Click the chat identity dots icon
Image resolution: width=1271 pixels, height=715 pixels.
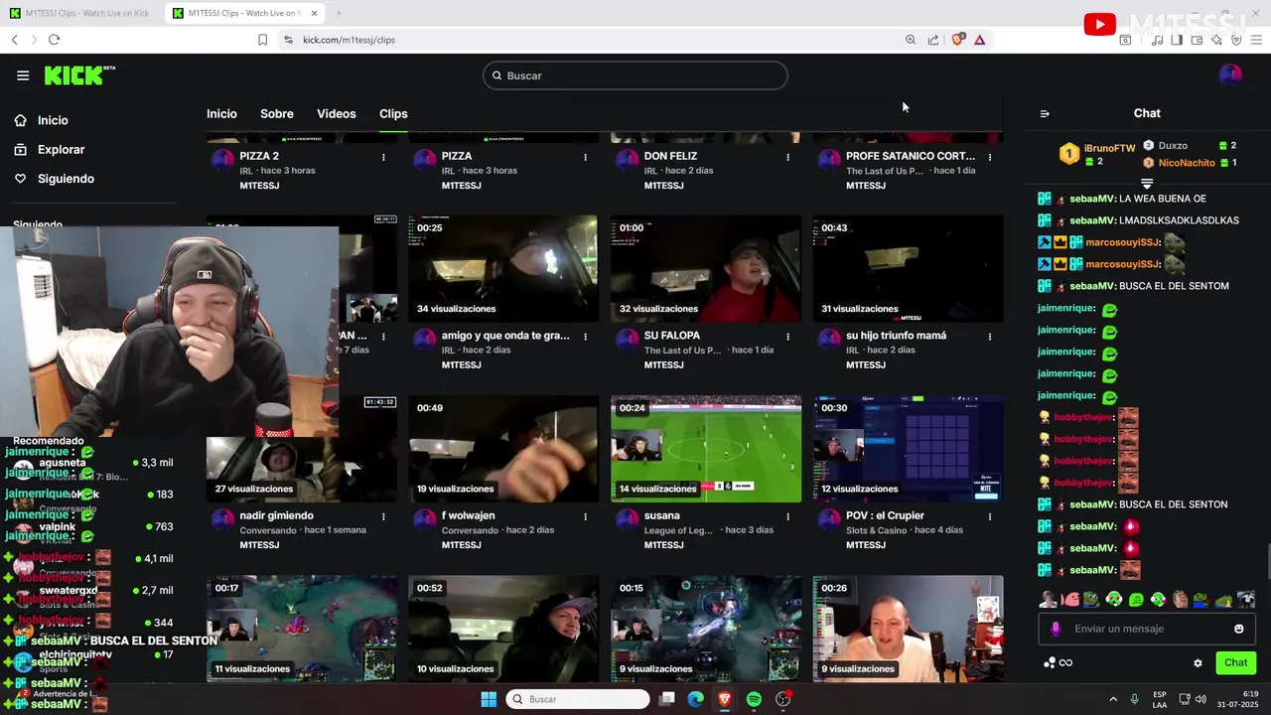(x=1050, y=663)
